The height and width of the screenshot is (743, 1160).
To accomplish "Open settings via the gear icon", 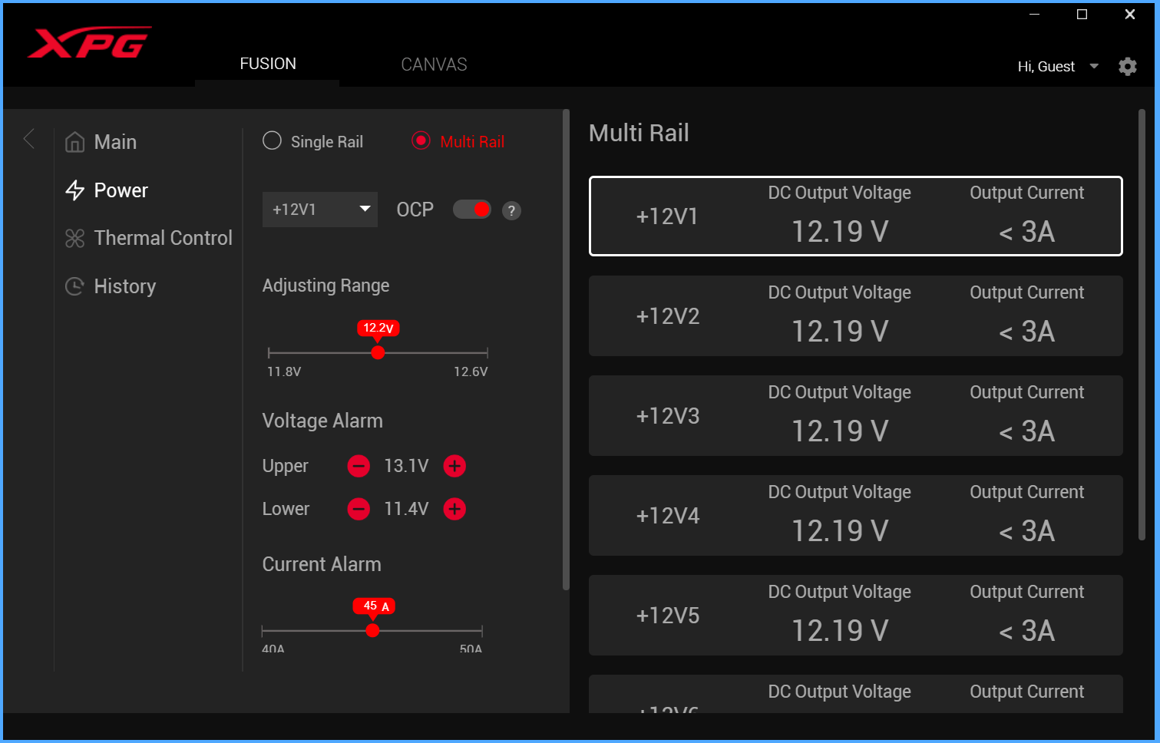I will tap(1127, 67).
